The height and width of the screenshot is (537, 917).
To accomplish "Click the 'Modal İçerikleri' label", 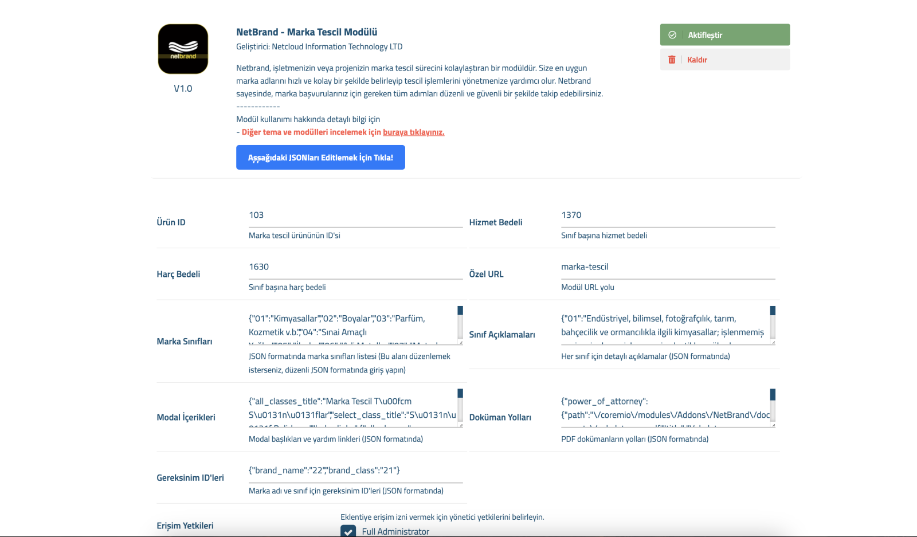I will [186, 417].
